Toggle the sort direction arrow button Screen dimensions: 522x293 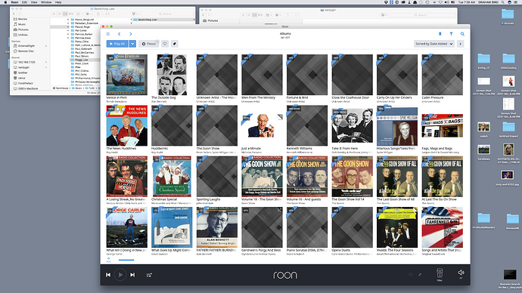pos(461,44)
